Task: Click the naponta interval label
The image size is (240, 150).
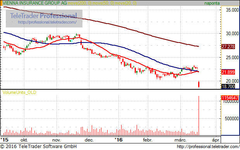Action: coord(212,3)
